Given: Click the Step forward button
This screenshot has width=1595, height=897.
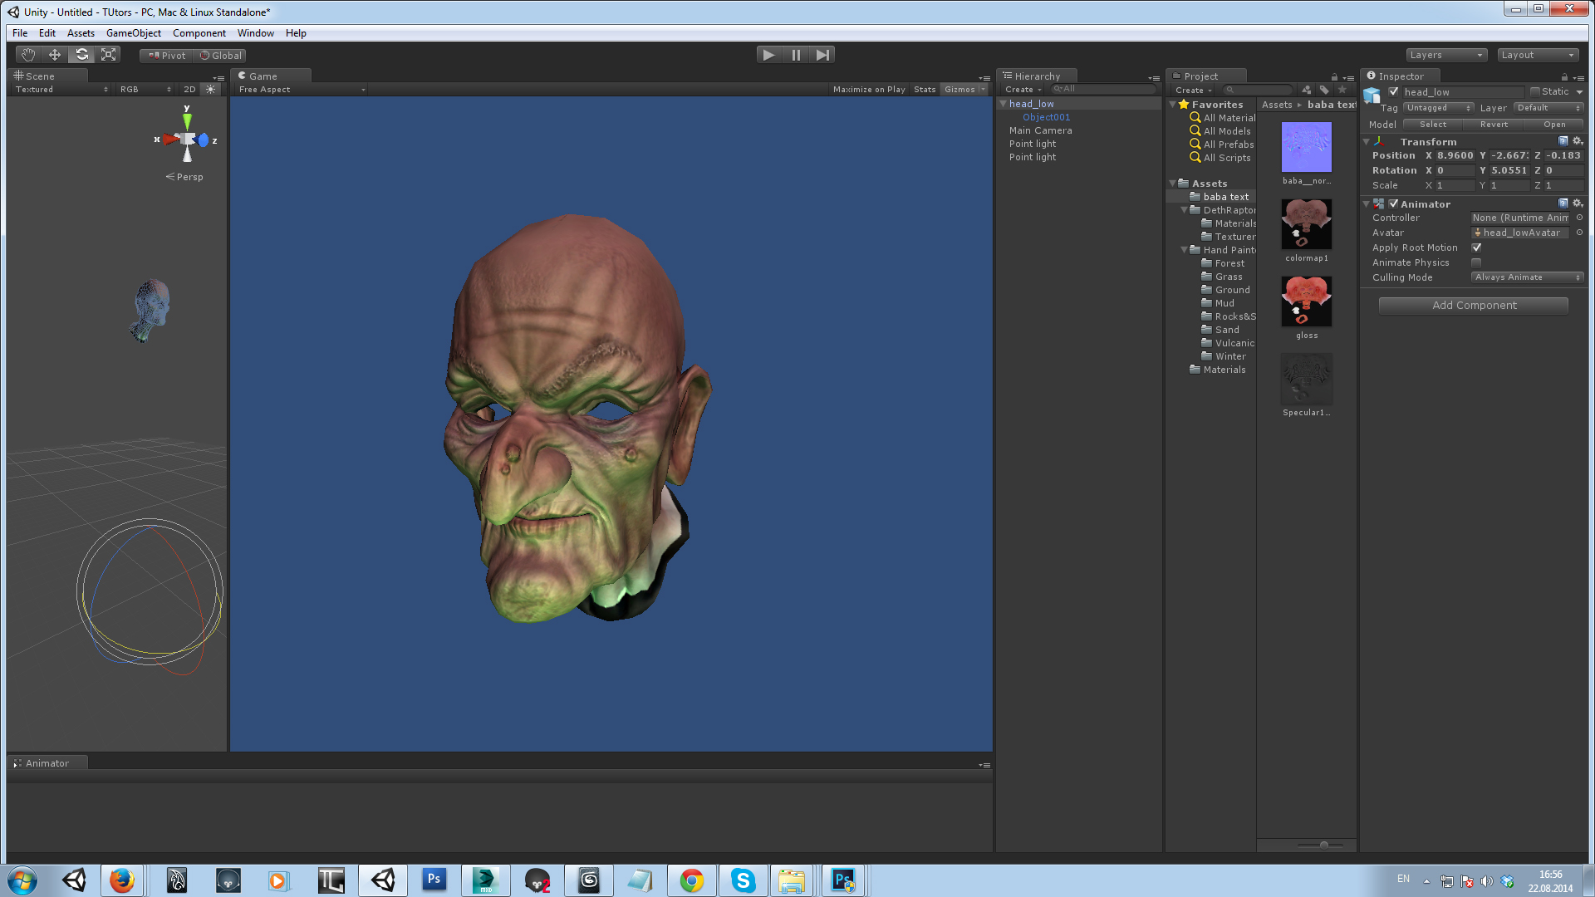Looking at the screenshot, I should [822, 55].
